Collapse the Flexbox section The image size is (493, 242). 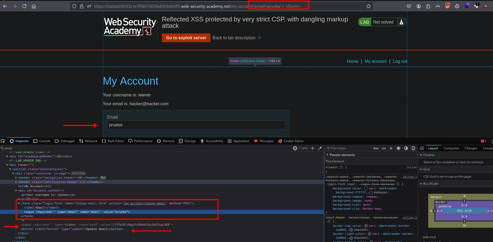[x=421, y=155]
